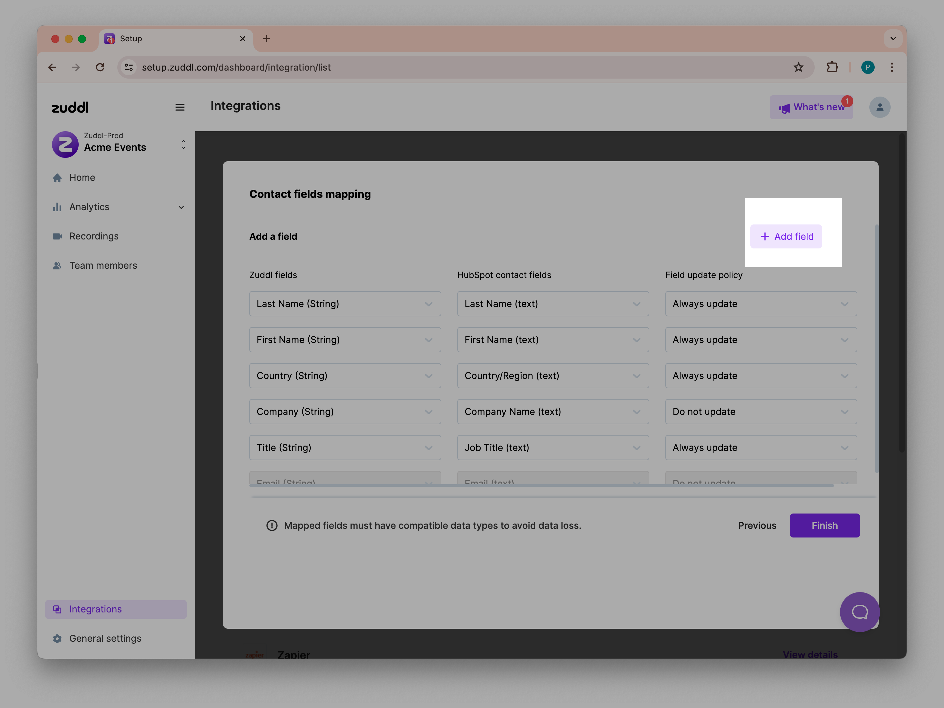This screenshot has height=708, width=944.
Task: Reload the page with refresh icon
Action: [x=100, y=67]
